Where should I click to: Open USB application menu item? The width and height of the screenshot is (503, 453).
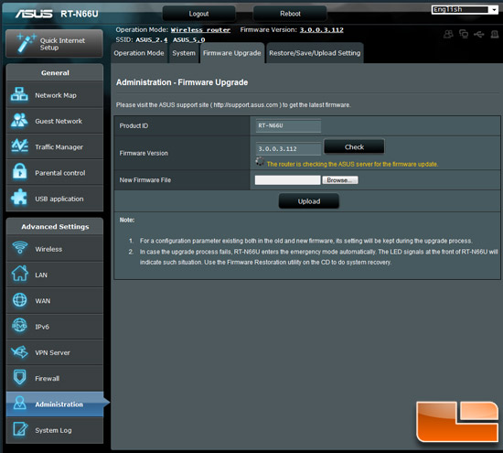pos(55,199)
